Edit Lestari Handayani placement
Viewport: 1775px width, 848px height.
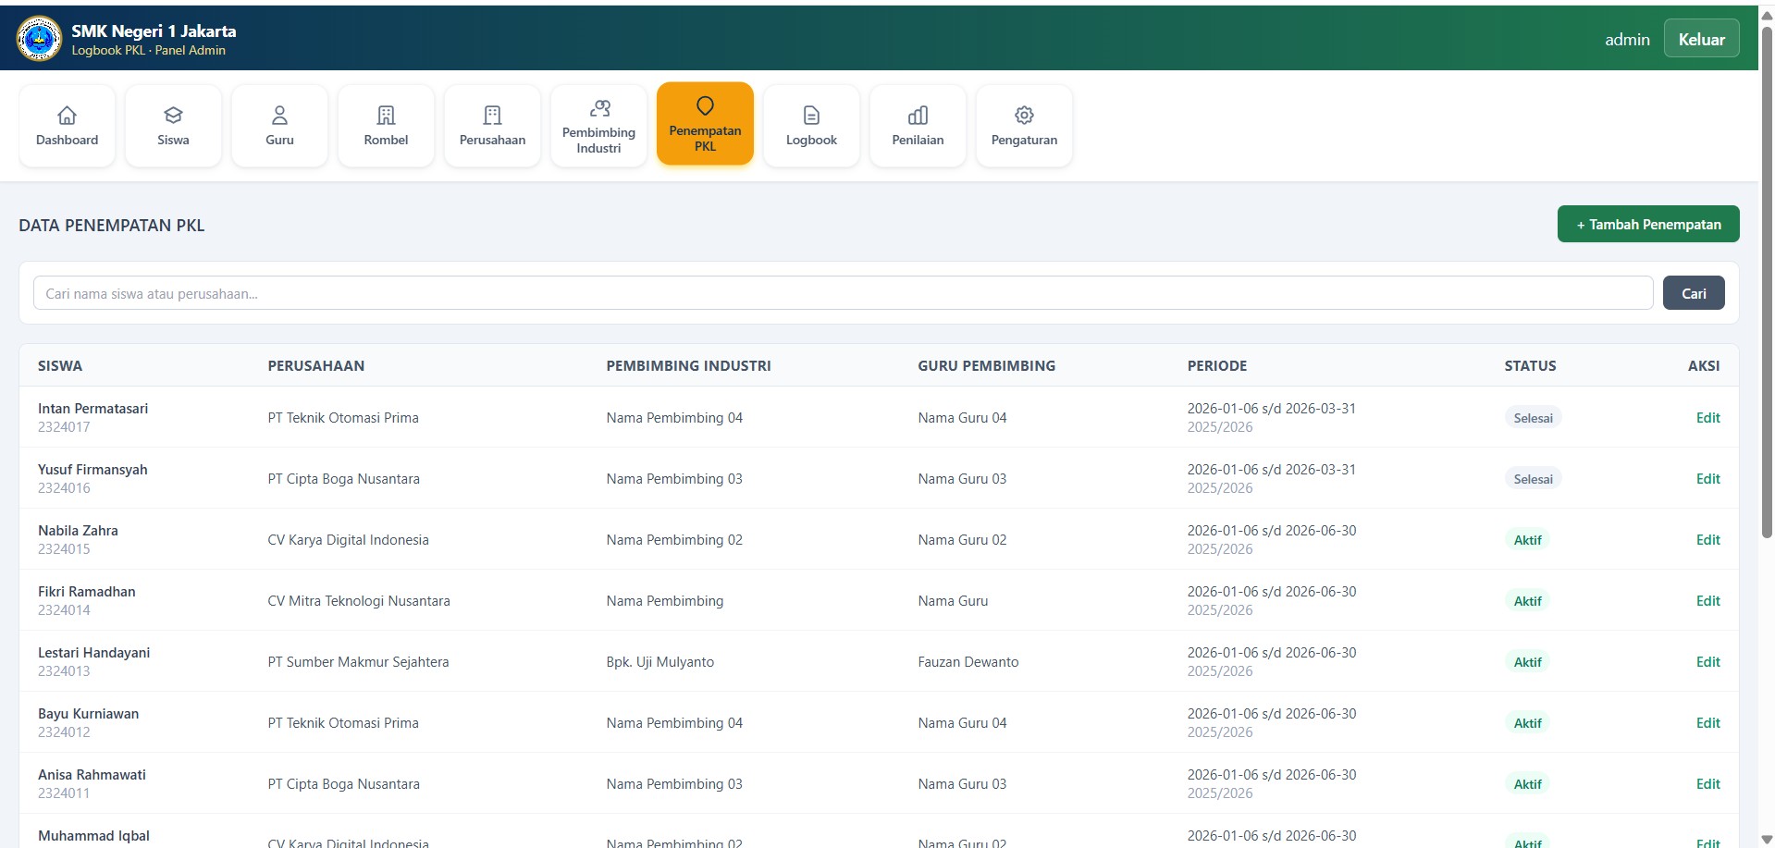1707,661
